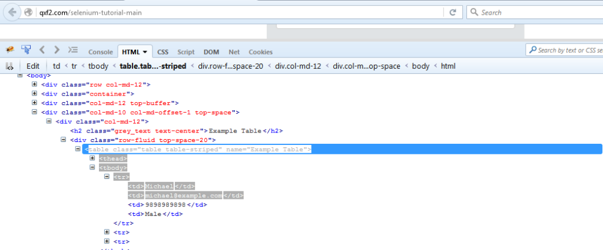Expand the div class container node

coord(35,93)
